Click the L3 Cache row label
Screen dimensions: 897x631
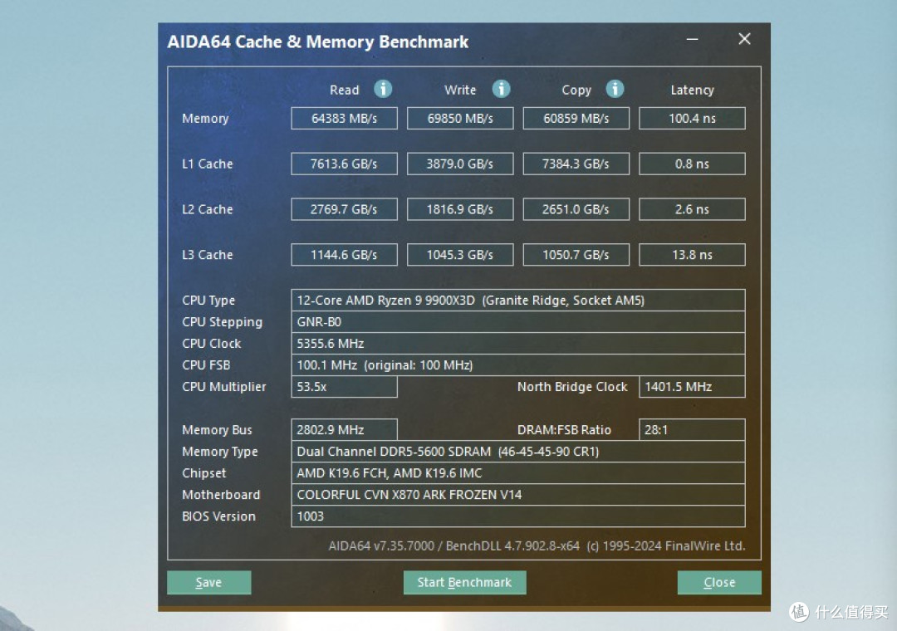tap(207, 255)
